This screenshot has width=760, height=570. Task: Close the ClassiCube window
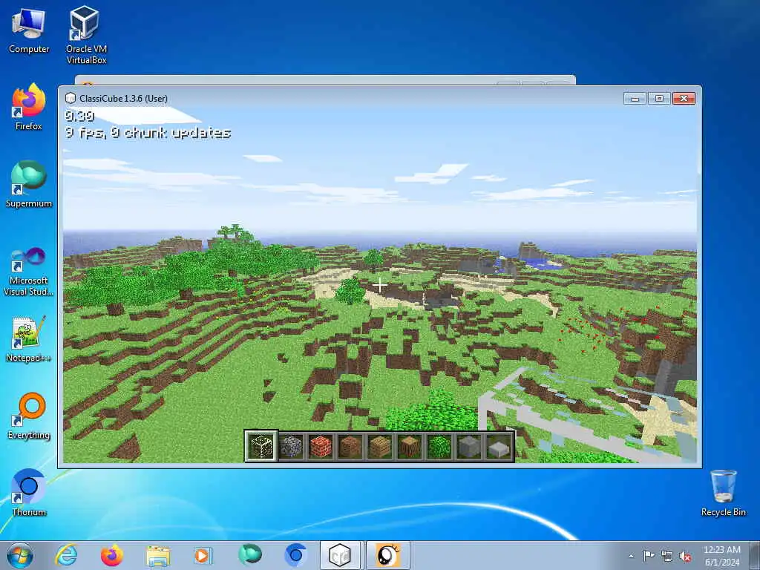click(x=684, y=99)
